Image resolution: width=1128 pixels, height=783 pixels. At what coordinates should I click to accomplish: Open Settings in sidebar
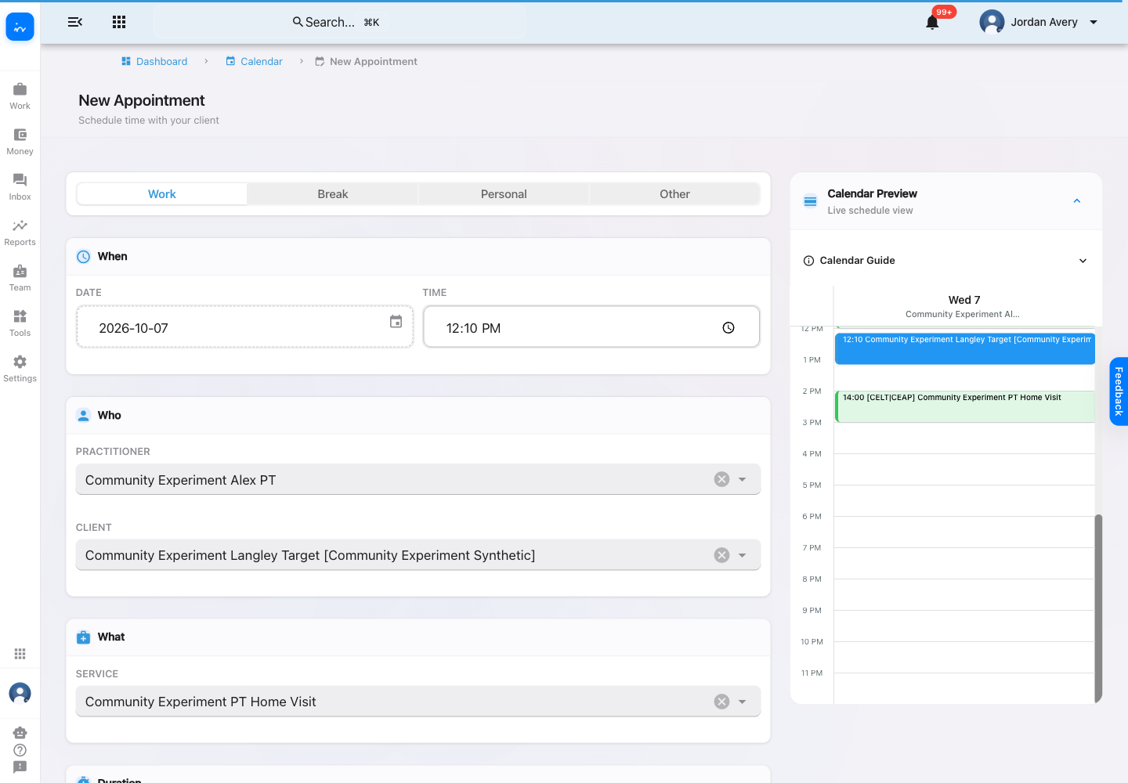[x=20, y=369]
